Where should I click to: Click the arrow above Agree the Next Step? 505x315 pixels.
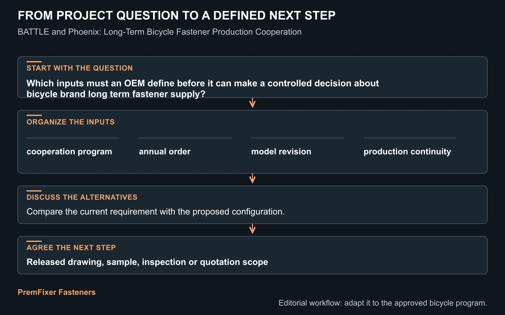pyautogui.click(x=252, y=229)
